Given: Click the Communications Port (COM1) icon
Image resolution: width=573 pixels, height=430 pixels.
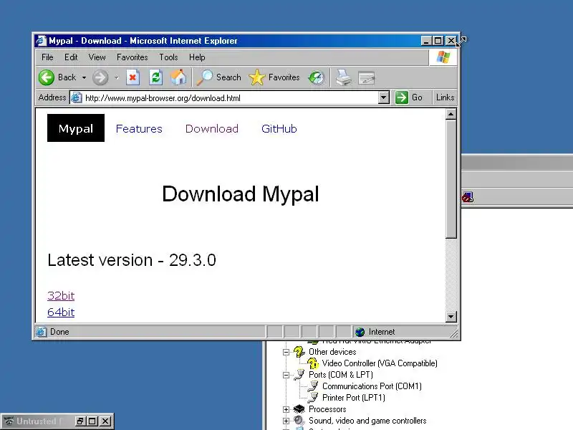Looking at the screenshot, I should pos(313,386).
